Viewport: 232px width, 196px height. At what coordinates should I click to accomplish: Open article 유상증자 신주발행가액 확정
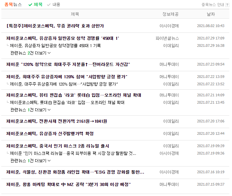pos(50,134)
